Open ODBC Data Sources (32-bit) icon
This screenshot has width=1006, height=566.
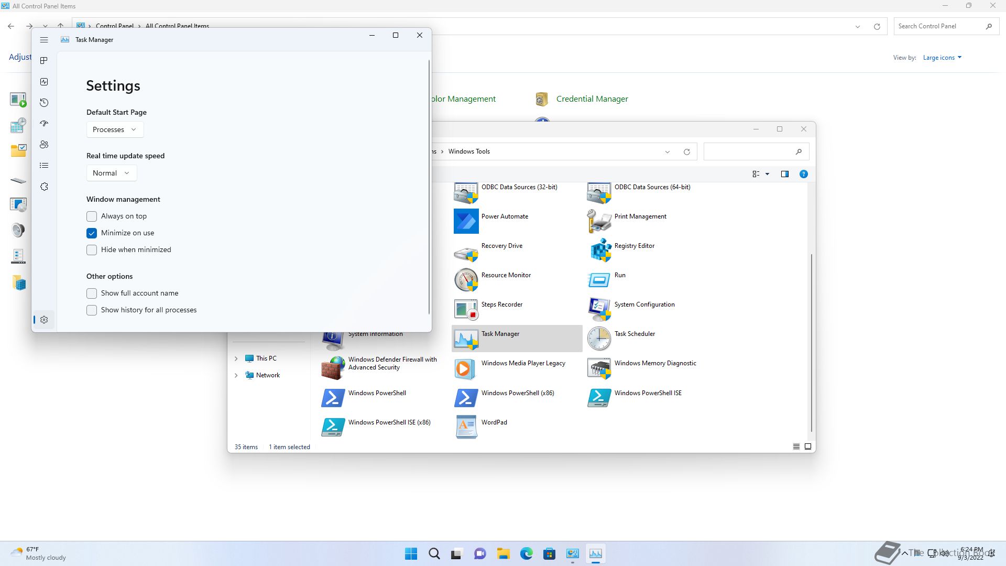466,193
